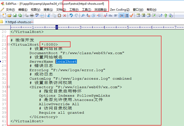This screenshot has height=126, width=184.
Task: Click the # 微信开发 comment line
Action: 22,40
